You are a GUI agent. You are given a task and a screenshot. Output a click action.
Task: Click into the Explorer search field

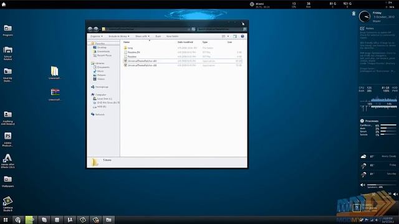pos(220,29)
